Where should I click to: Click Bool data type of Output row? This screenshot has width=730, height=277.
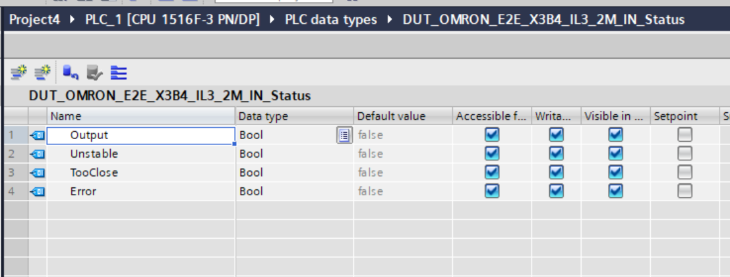pos(251,135)
